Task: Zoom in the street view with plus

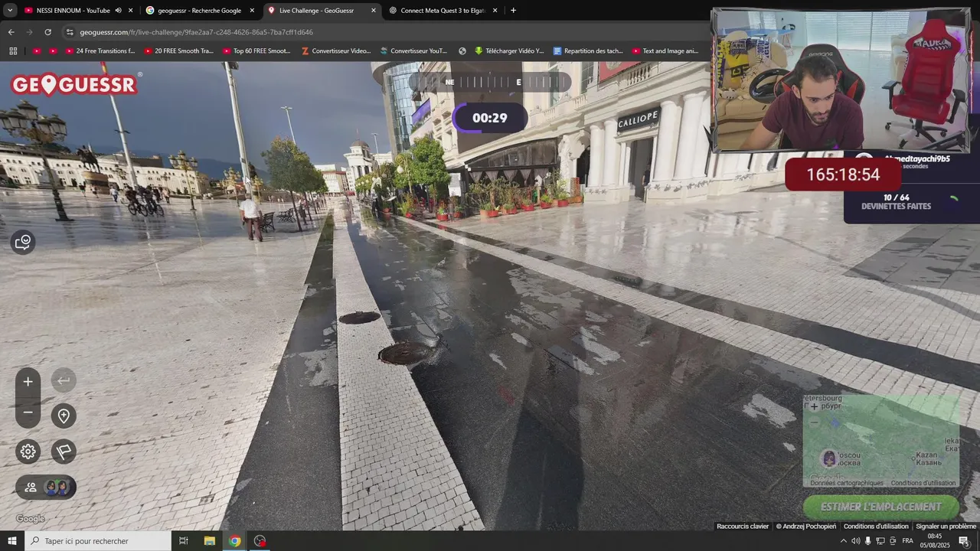Action: pyautogui.click(x=28, y=381)
